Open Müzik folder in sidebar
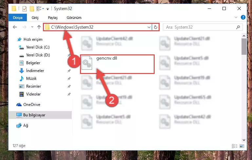The height and width of the screenshot is (160, 252). [31, 79]
